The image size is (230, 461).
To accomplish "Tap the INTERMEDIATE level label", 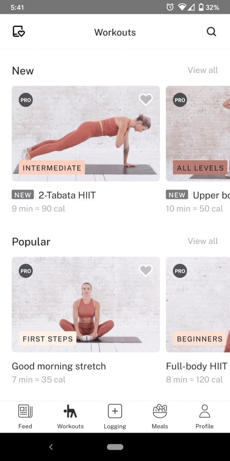I will tap(52, 168).
